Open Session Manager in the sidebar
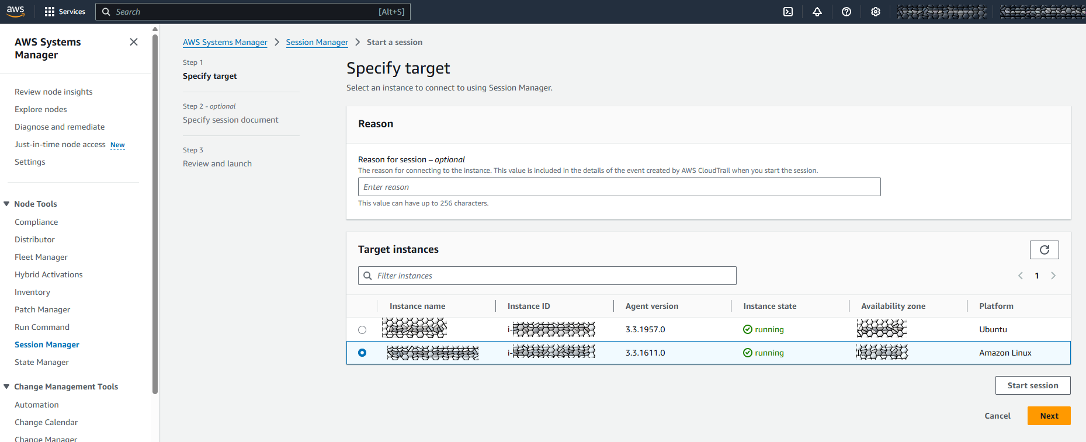This screenshot has height=442, width=1086. [x=47, y=344]
